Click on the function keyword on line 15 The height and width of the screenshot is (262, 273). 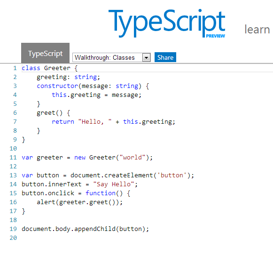[x=101, y=193]
